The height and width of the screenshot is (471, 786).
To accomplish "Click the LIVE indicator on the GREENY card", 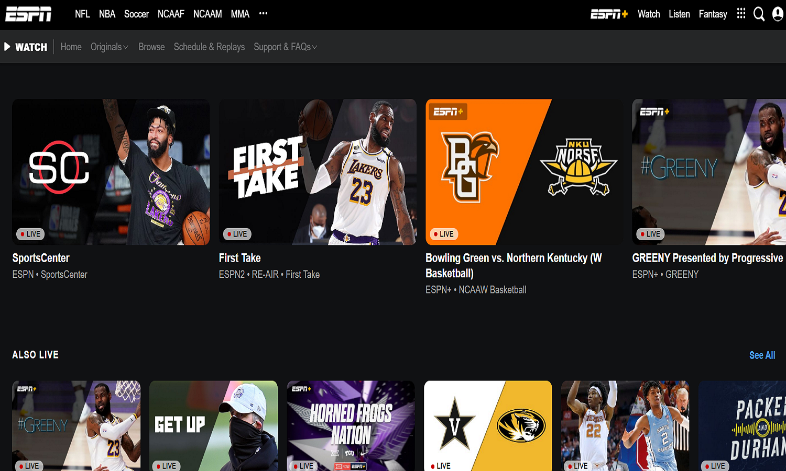I will click(650, 234).
